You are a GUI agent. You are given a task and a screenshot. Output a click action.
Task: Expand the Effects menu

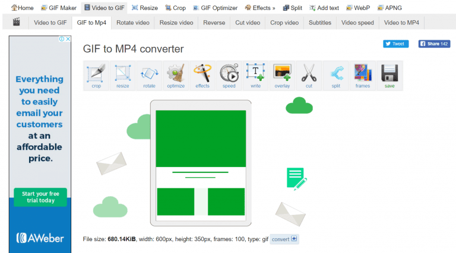(260, 8)
